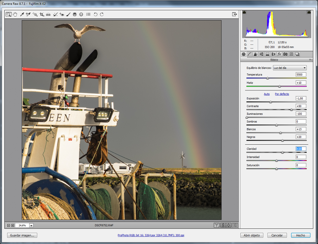The height and width of the screenshot is (244, 318).
Task: Click the zoom in plus button
Action: pos(12,225)
